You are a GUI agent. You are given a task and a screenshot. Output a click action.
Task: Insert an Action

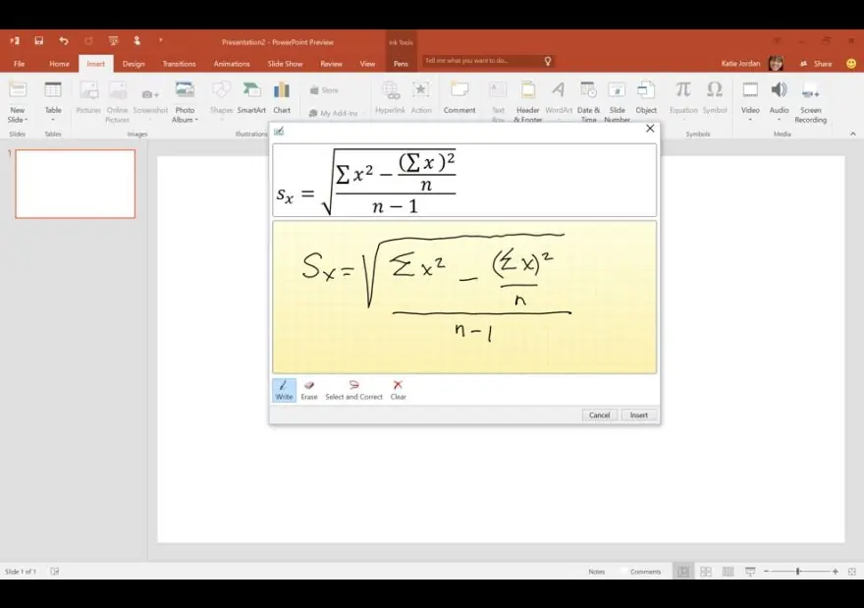pos(421,99)
